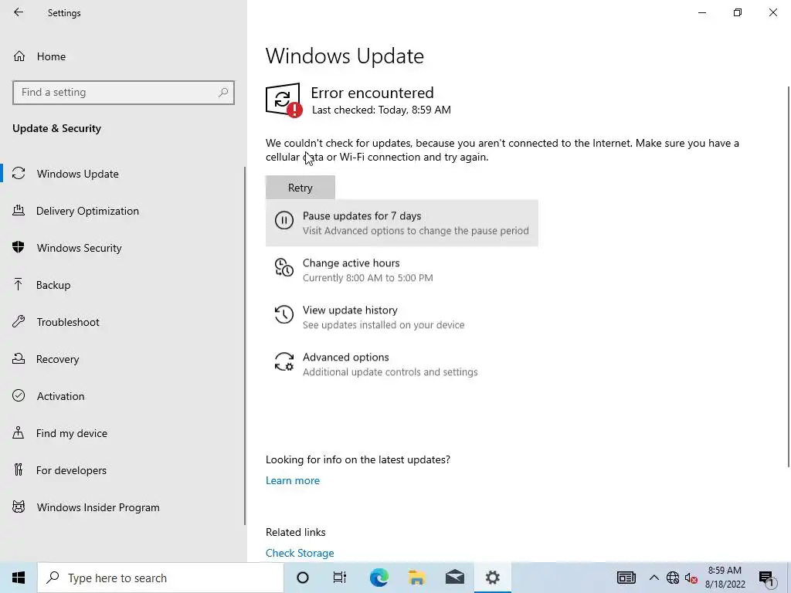
Task: Click the Activation checkmark icon
Action: (x=19, y=396)
